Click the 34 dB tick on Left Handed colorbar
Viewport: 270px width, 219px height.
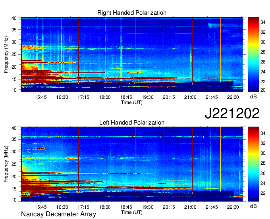[263, 133]
